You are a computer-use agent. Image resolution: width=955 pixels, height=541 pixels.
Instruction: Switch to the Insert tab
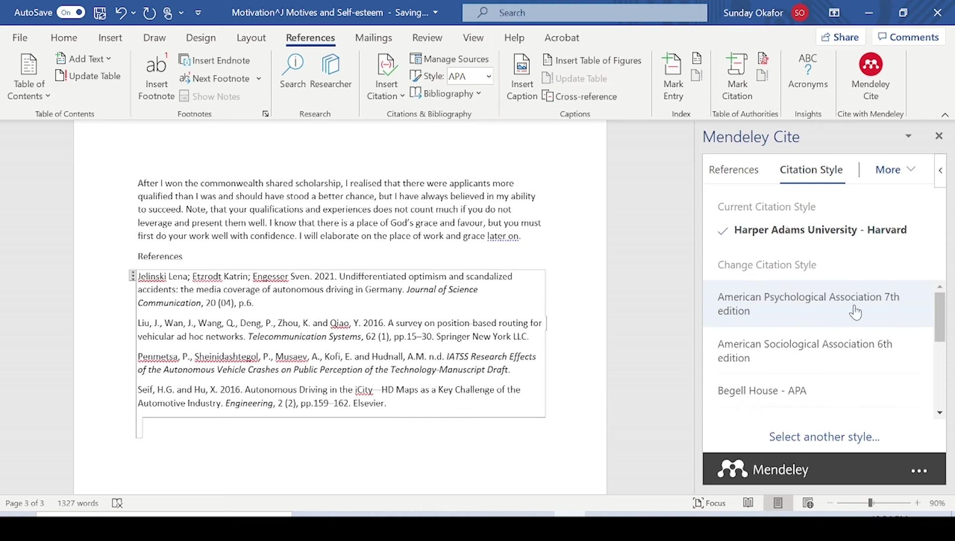(x=110, y=38)
